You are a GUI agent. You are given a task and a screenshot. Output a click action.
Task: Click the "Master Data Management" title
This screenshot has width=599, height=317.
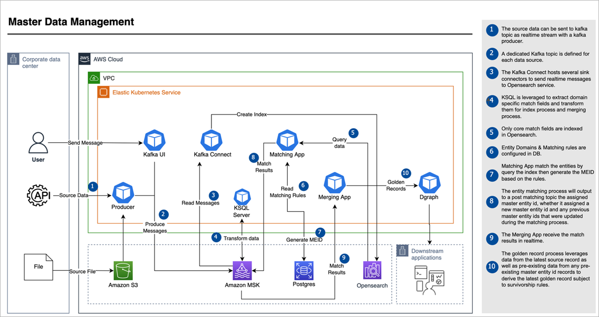click(71, 21)
